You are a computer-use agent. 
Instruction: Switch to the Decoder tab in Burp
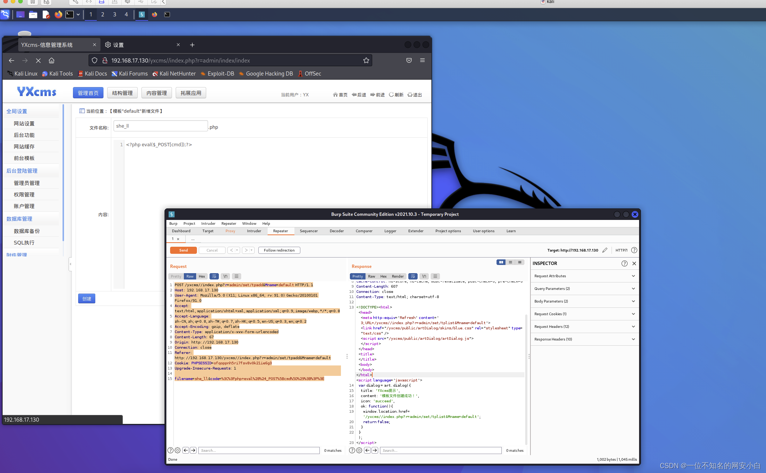(x=336, y=231)
